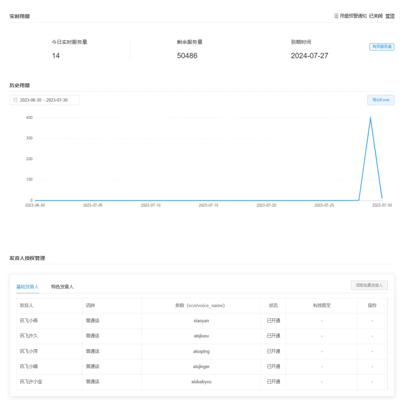The image size is (402, 403).
Task: Click the 历史用量 section heading
Action: pyautogui.click(x=20, y=86)
